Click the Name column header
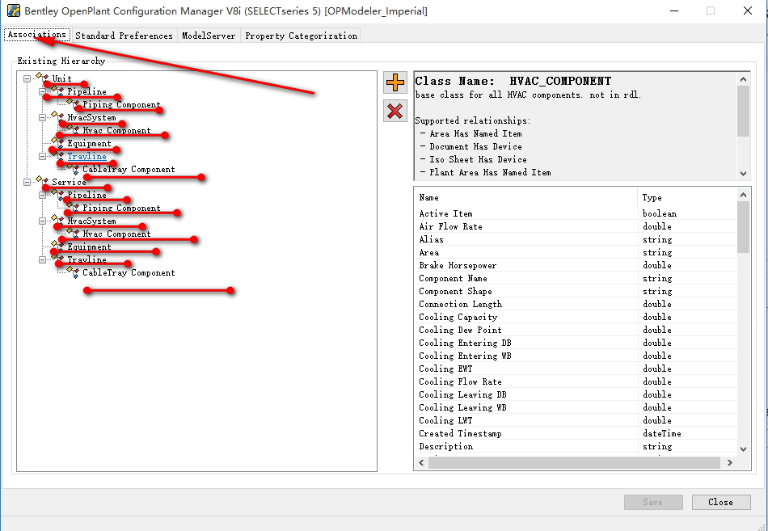The image size is (768, 531). point(526,197)
